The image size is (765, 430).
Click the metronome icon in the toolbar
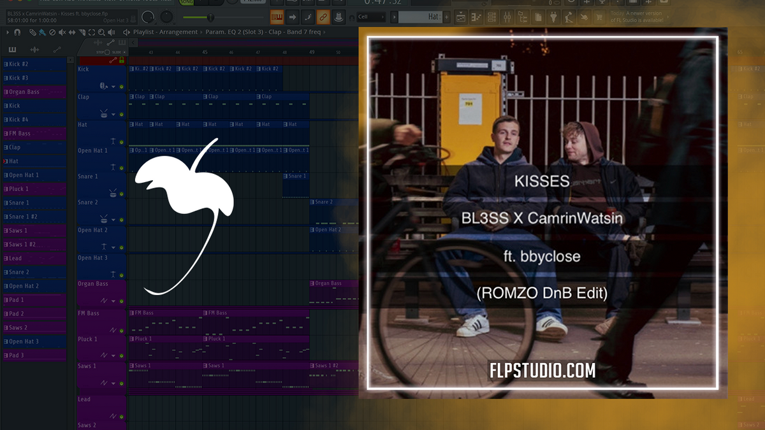(x=339, y=17)
